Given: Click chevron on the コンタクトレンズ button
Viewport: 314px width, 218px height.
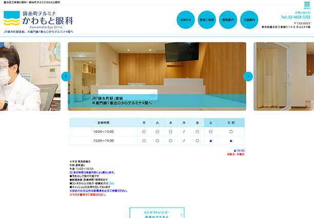Looking at the screenshot, I should 181,215.
